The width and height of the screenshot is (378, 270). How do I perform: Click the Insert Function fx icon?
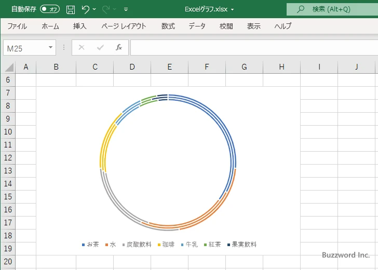(119, 47)
